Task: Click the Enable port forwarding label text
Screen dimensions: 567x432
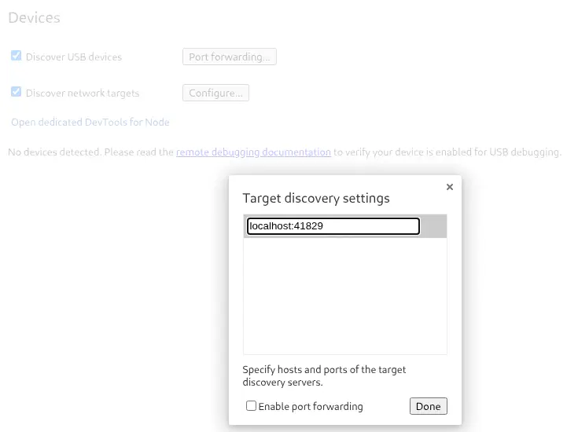Action: click(311, 407)
